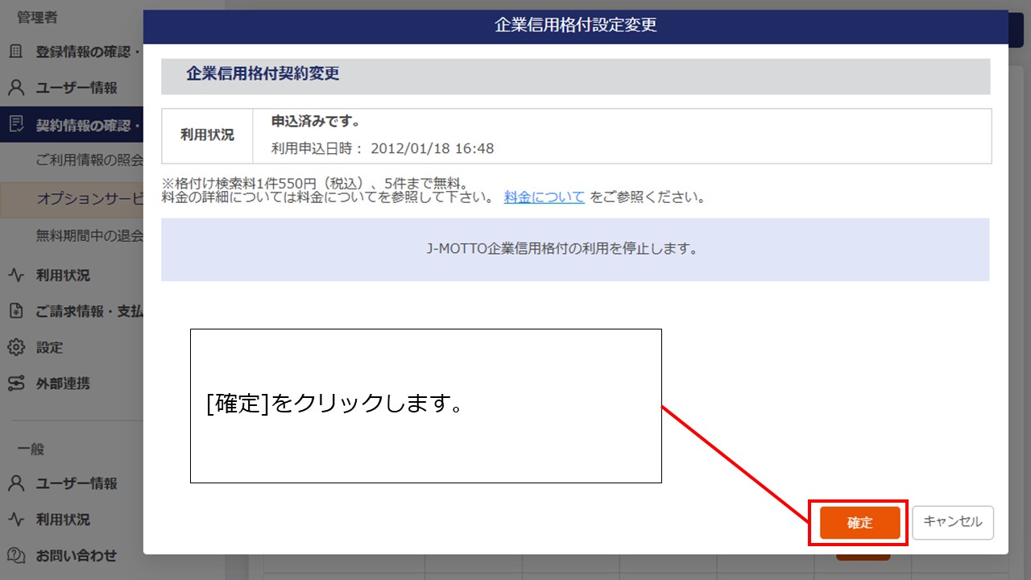Click the invoice icon beside ご請求情報・支払

pyautogui.click(x=16, y=311)
